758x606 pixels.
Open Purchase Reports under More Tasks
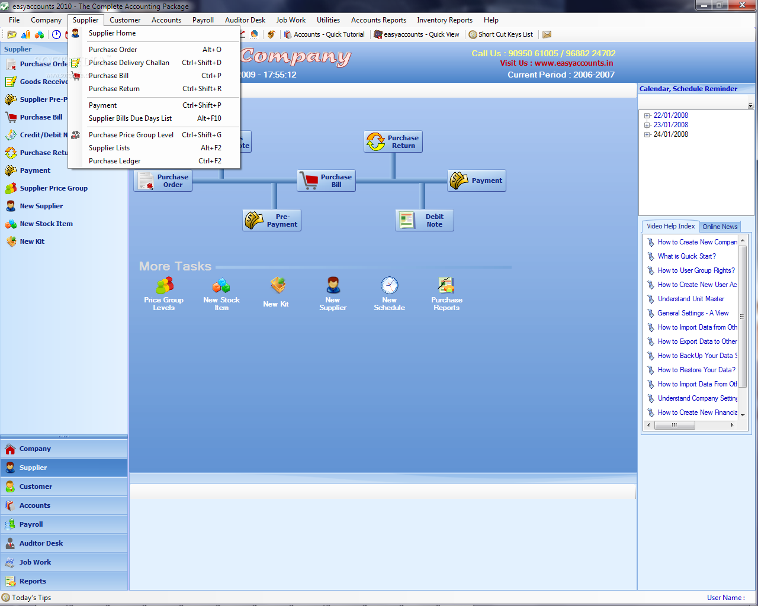[x=447, y=294]
